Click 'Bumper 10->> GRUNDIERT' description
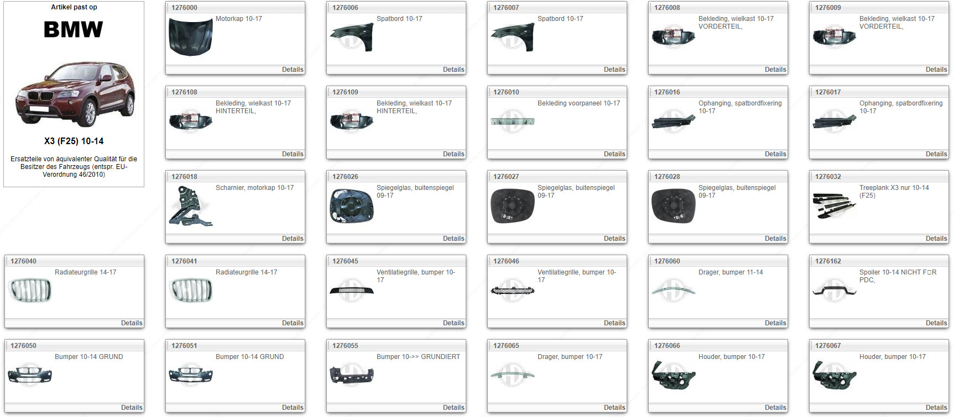Screen dimensions: 954x417 click(x=418, y=357)
